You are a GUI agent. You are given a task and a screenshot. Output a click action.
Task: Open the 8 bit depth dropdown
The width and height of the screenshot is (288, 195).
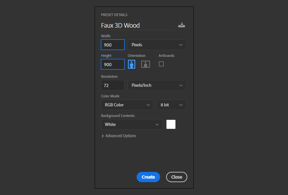pos(171,105)
